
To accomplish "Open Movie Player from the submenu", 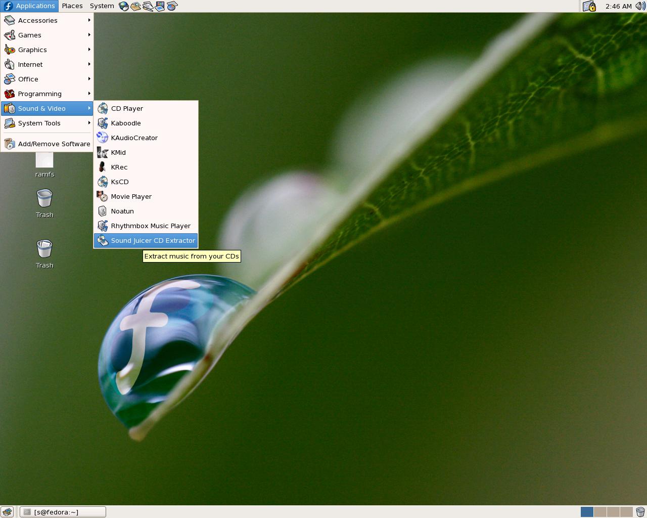I will point(146,196).
